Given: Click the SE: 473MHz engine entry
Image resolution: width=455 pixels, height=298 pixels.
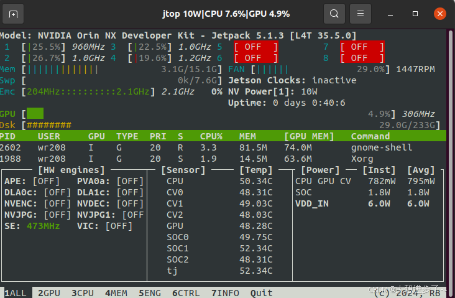Looking at the screenshot, I should (x=32, y=226).
